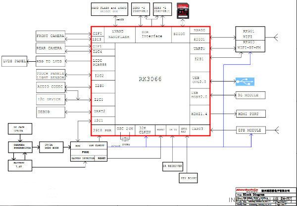This screenshot has width=297, height=206.
Task: Click the RK3066 chip label
Action: pyautogui.click(x=150, y=79)
